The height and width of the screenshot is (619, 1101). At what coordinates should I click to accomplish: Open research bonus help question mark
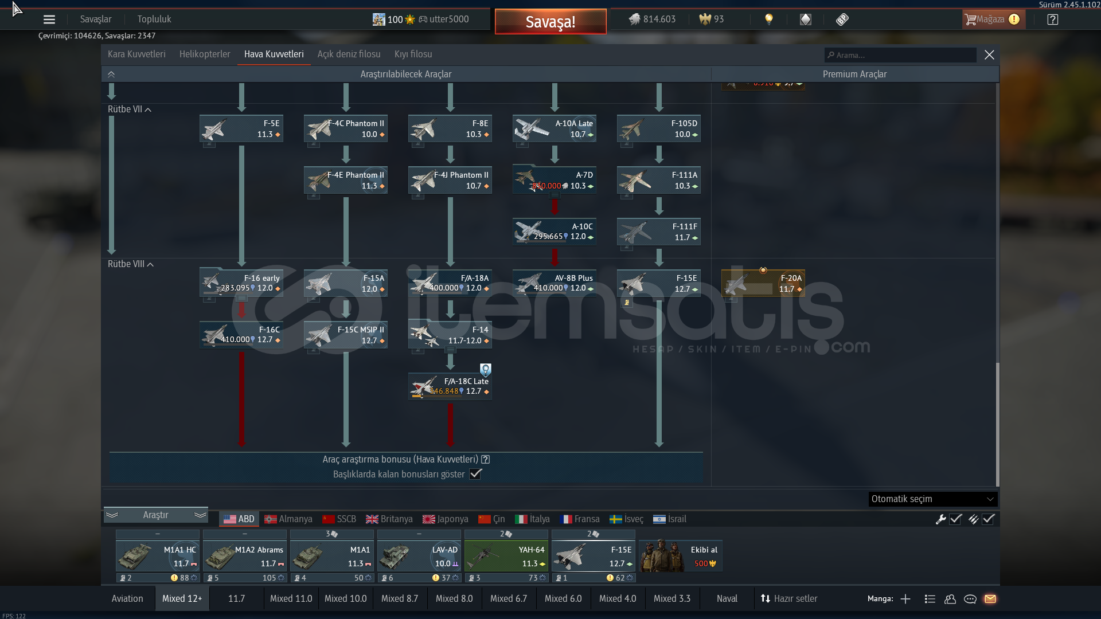[486, 459]
